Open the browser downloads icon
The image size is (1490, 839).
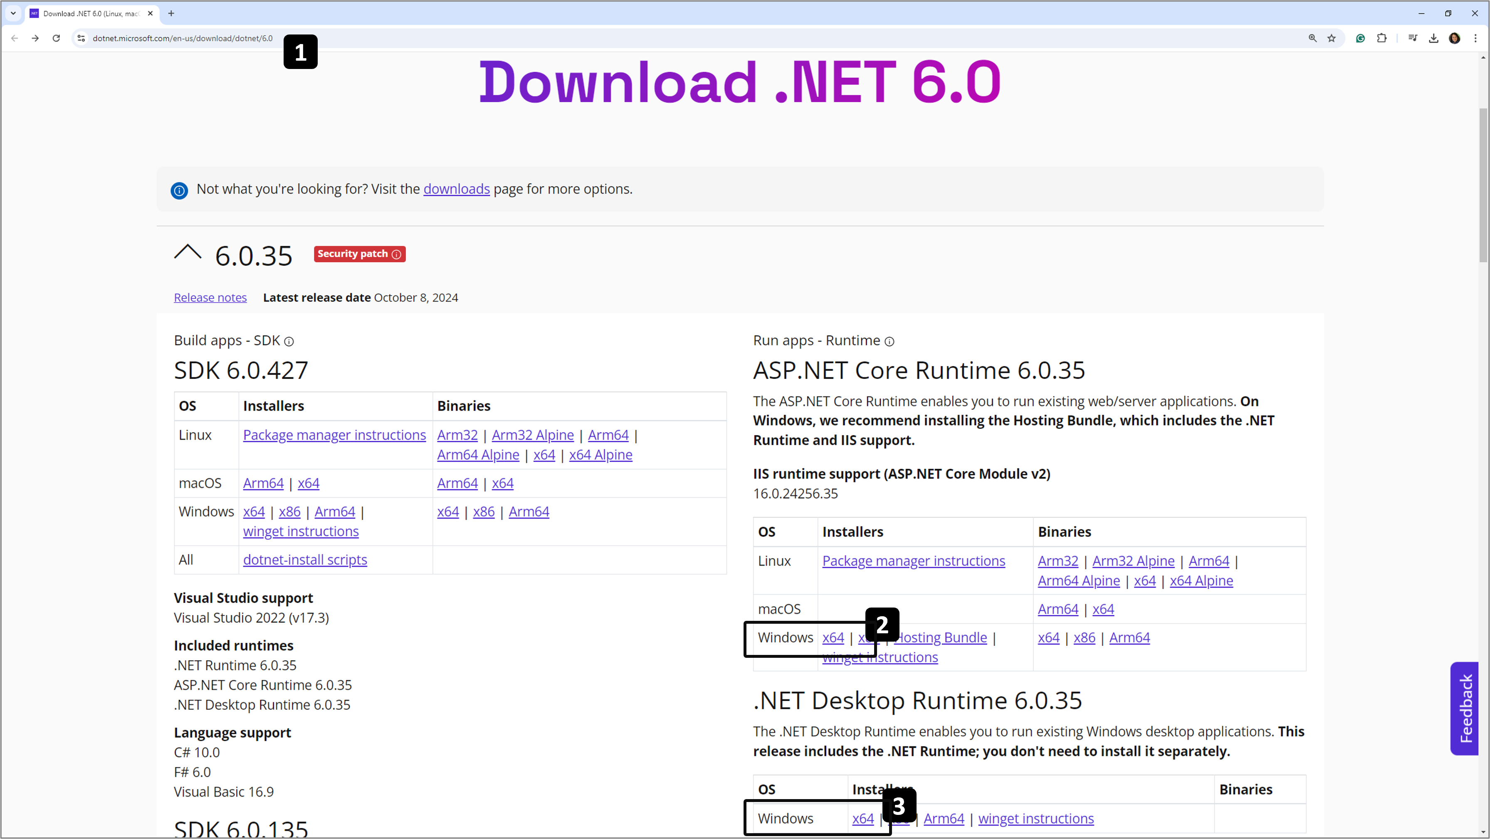pos(1433,38)
